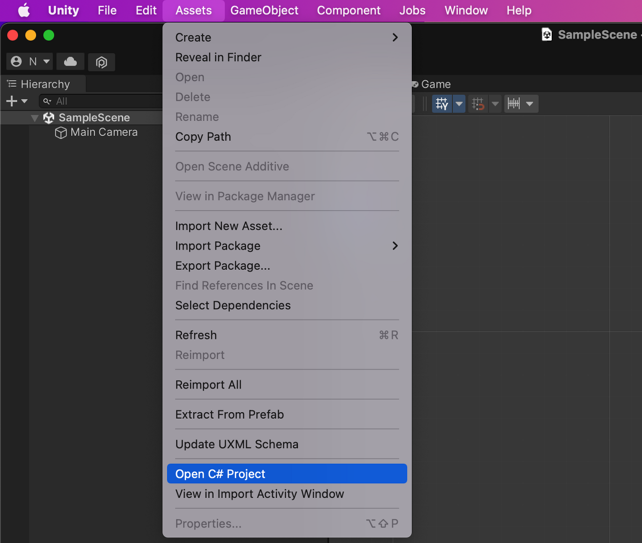Open the create dropdown arrow in Hierarchy

24,101
